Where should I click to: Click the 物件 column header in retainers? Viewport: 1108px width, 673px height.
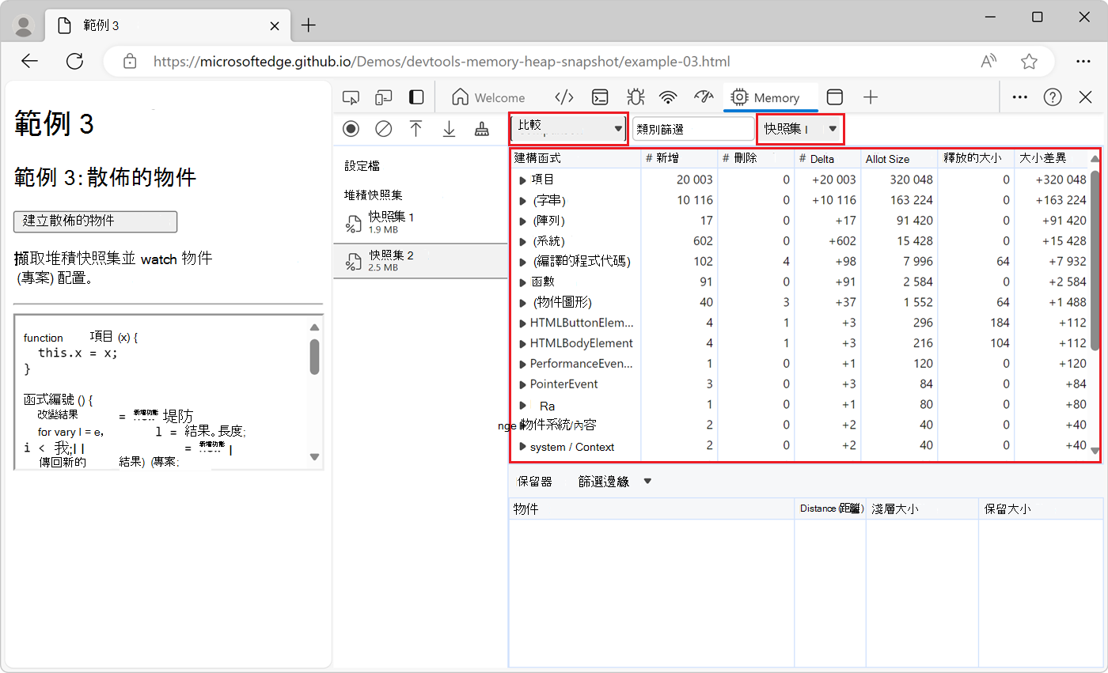651,509
